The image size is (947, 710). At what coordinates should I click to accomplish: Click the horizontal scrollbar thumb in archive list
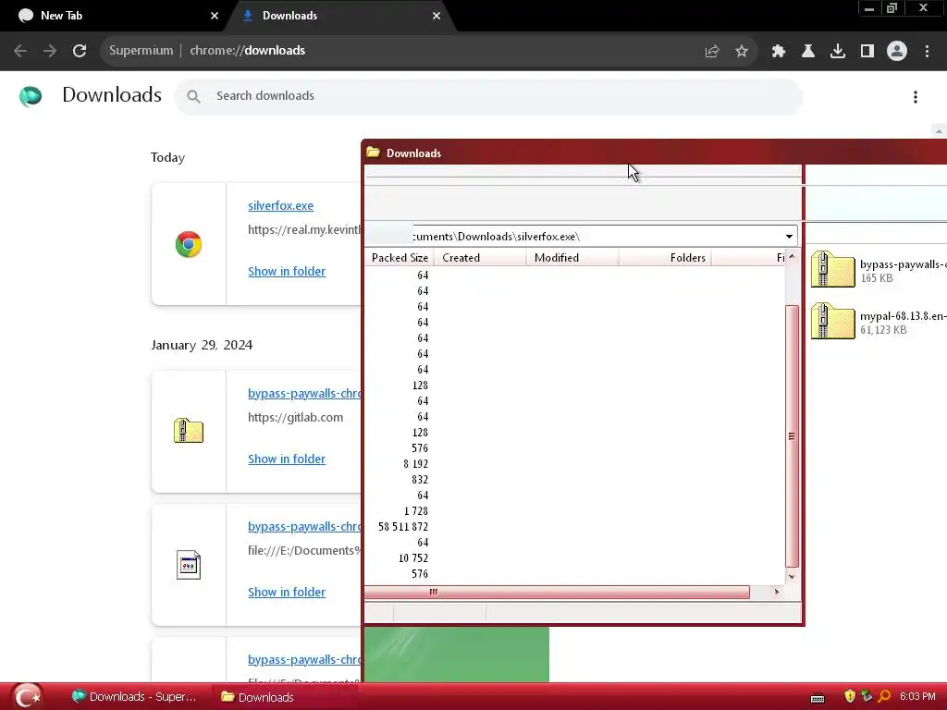point(557,593)
